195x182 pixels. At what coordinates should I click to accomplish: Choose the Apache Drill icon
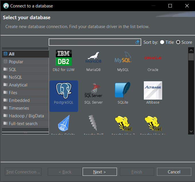click(x=93, y=123)
